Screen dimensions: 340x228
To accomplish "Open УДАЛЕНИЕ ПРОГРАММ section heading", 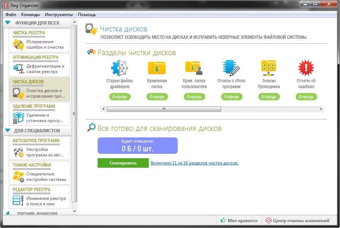I will click(x=34, y=106).
